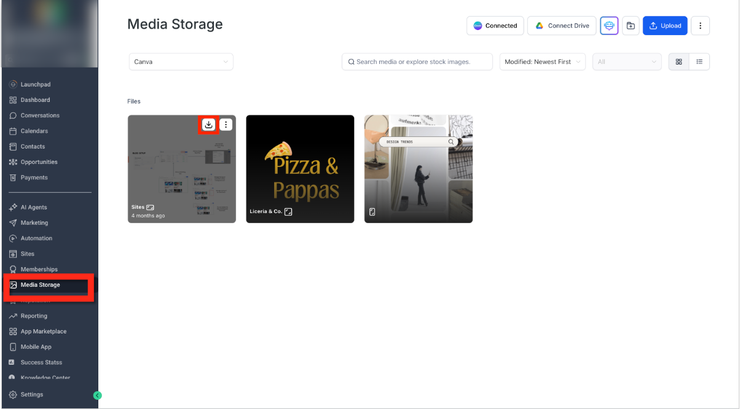Click the Canva logo in Connected button
Screen dimensions: 740x409
478,26
